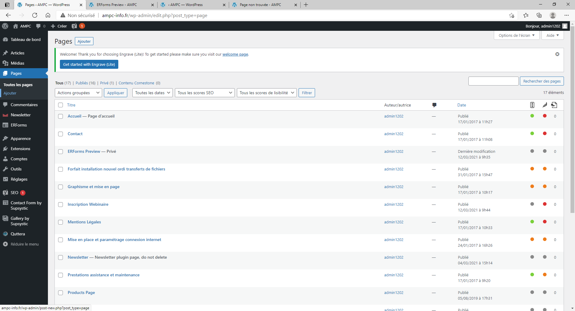Check the Contact page checkbox

[x=60, y=134]
